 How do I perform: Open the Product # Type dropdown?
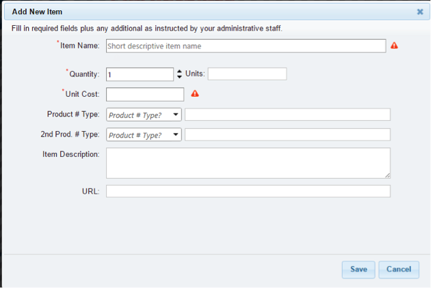(x=144, y=115)
